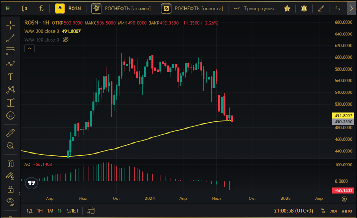This screenshot has height=218, width=357.
Task: Open the Fibonacci retracement tool
Action: (x=10, y=51)
